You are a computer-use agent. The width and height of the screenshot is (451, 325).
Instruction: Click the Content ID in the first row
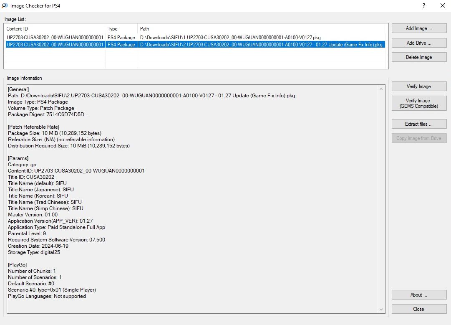(x=55, y=38)
